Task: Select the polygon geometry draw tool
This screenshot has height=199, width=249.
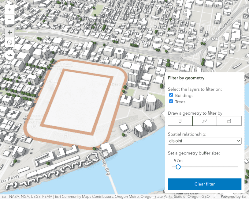Action: (229, 121)
